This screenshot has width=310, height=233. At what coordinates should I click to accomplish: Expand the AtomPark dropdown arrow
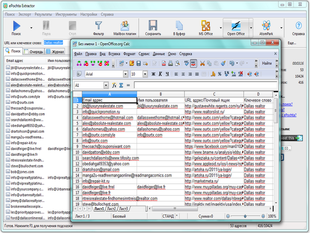(x=281, y=28)
